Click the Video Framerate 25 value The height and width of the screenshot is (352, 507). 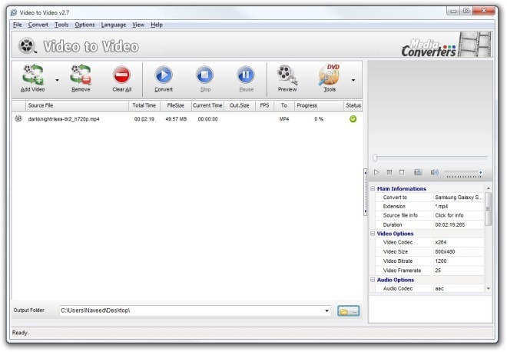coord(459,271)
